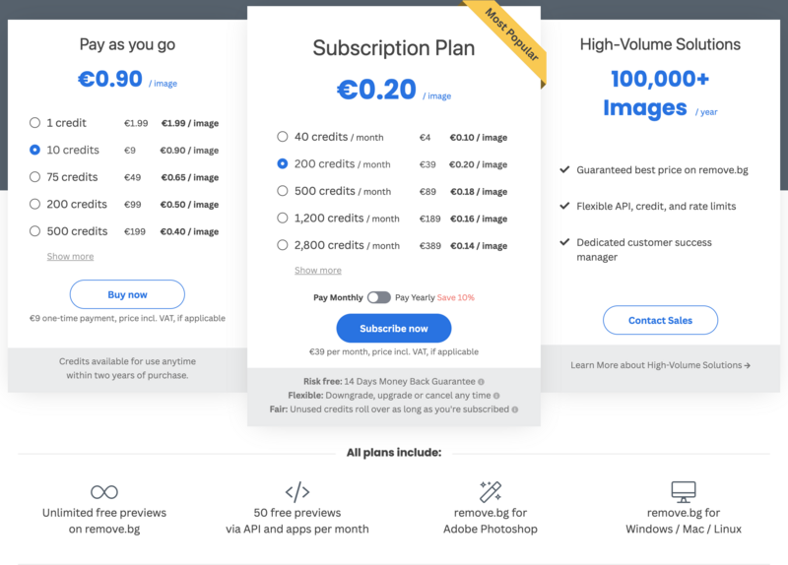Viewport: 788px width, 565px height.
Task: Select the 1 credit option
Action: click(35, 123)
